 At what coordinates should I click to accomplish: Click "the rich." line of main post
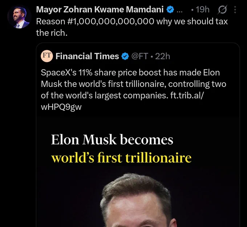click(52, 33)
